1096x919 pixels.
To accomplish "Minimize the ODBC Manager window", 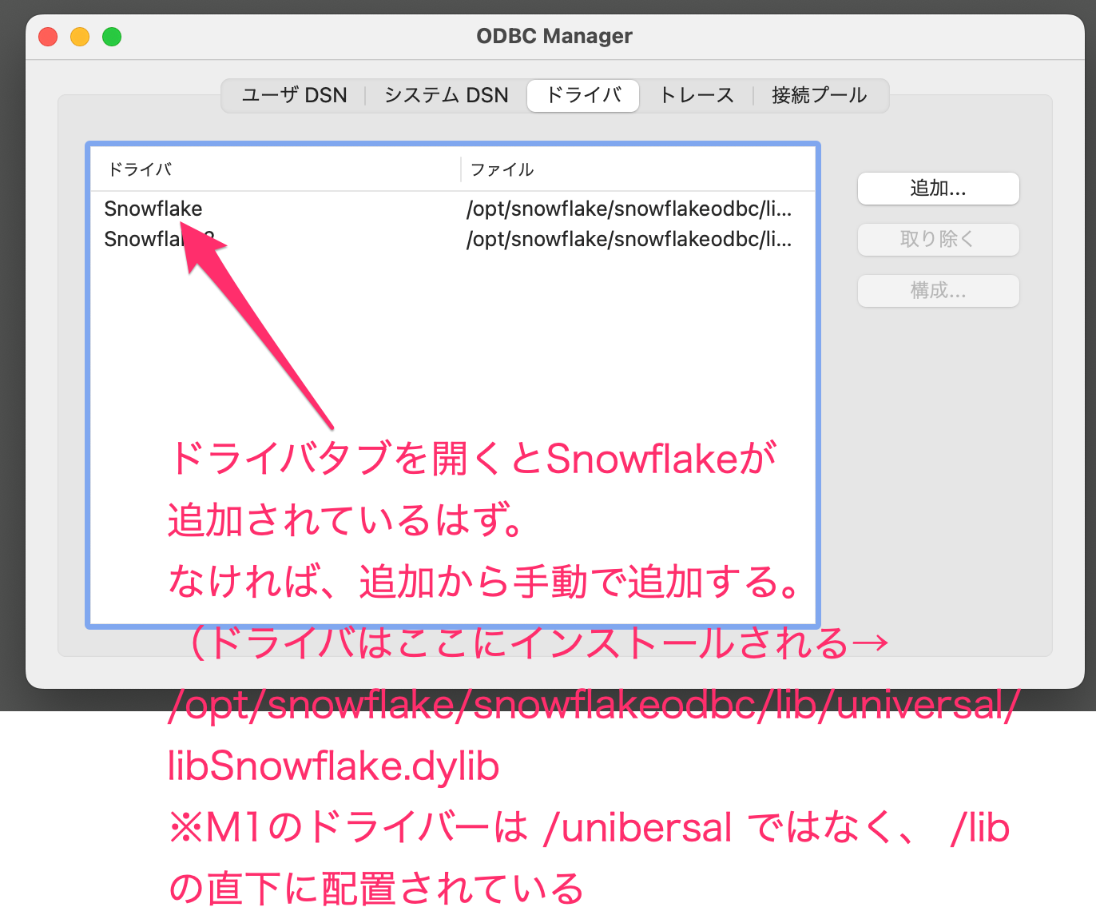I will click(80, 37).
